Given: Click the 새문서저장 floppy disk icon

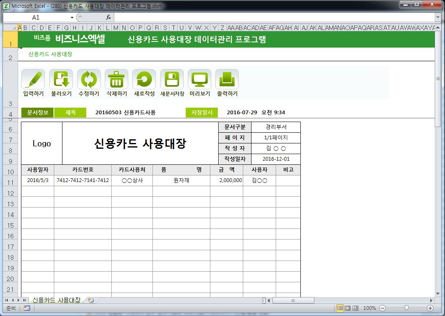Looking at the screenshot, I should pos(172,79).
